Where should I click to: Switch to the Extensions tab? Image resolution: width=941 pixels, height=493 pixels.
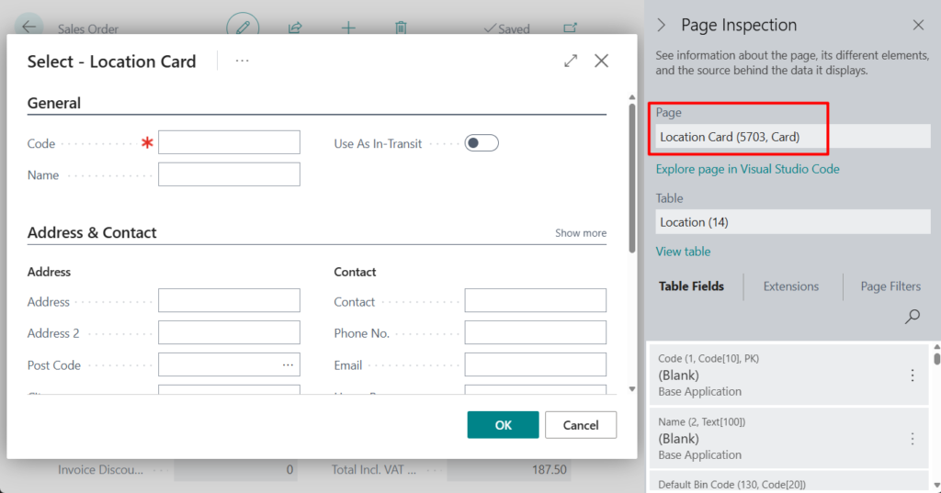click(790, 286)
